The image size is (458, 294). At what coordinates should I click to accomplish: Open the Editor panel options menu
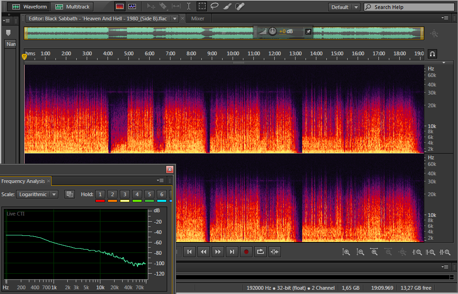(x=445, y=18)
